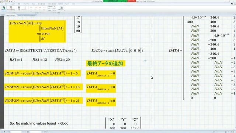This screenshot has width=236, height=133.
Task: Click the Stop Calculation ribbon icon
Action: coord(25,8)
